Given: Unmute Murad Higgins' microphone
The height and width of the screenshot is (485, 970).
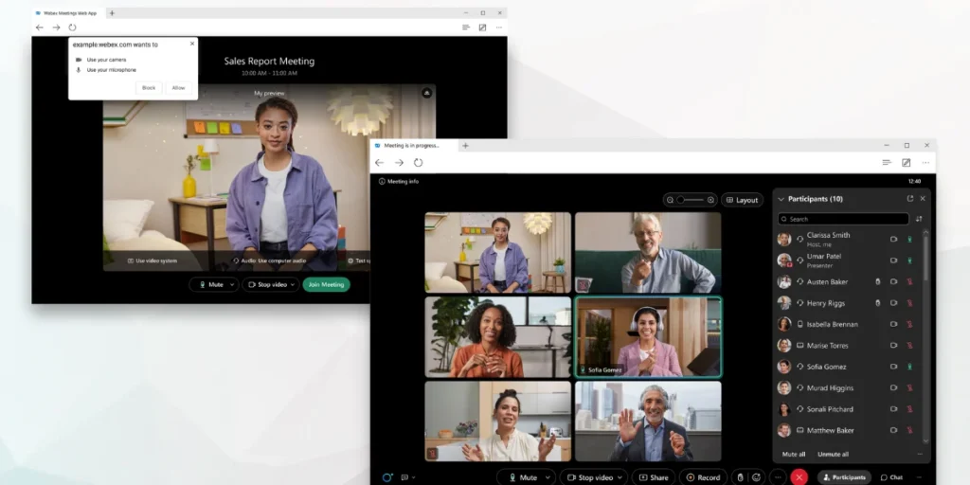Looking at the screenshot, I should pos(910,387).
